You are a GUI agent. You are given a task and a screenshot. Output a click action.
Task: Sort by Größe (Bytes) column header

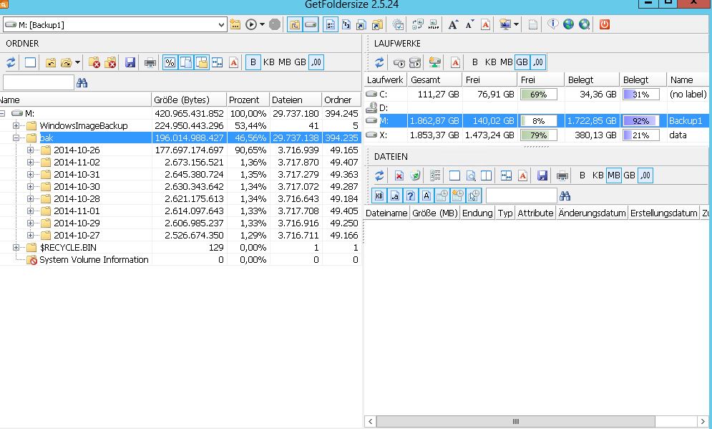pos(189,100)
